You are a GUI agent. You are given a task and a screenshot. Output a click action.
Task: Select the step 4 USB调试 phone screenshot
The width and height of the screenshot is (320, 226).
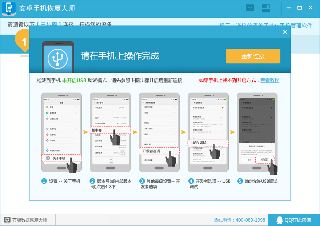[208, 132]
